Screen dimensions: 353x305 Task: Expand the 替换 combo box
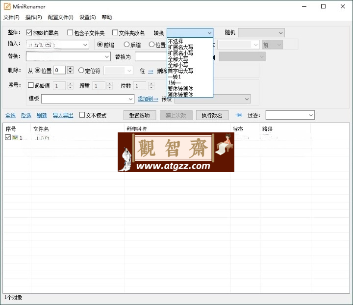[107, 57]
